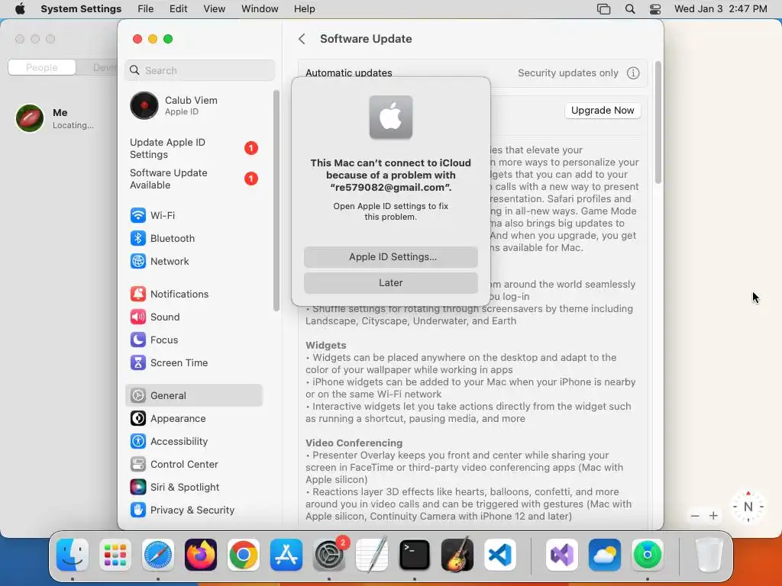The height and width of the screenshot is (586, 782).
Task: Open the Window menu
Action: coord(260,9)
